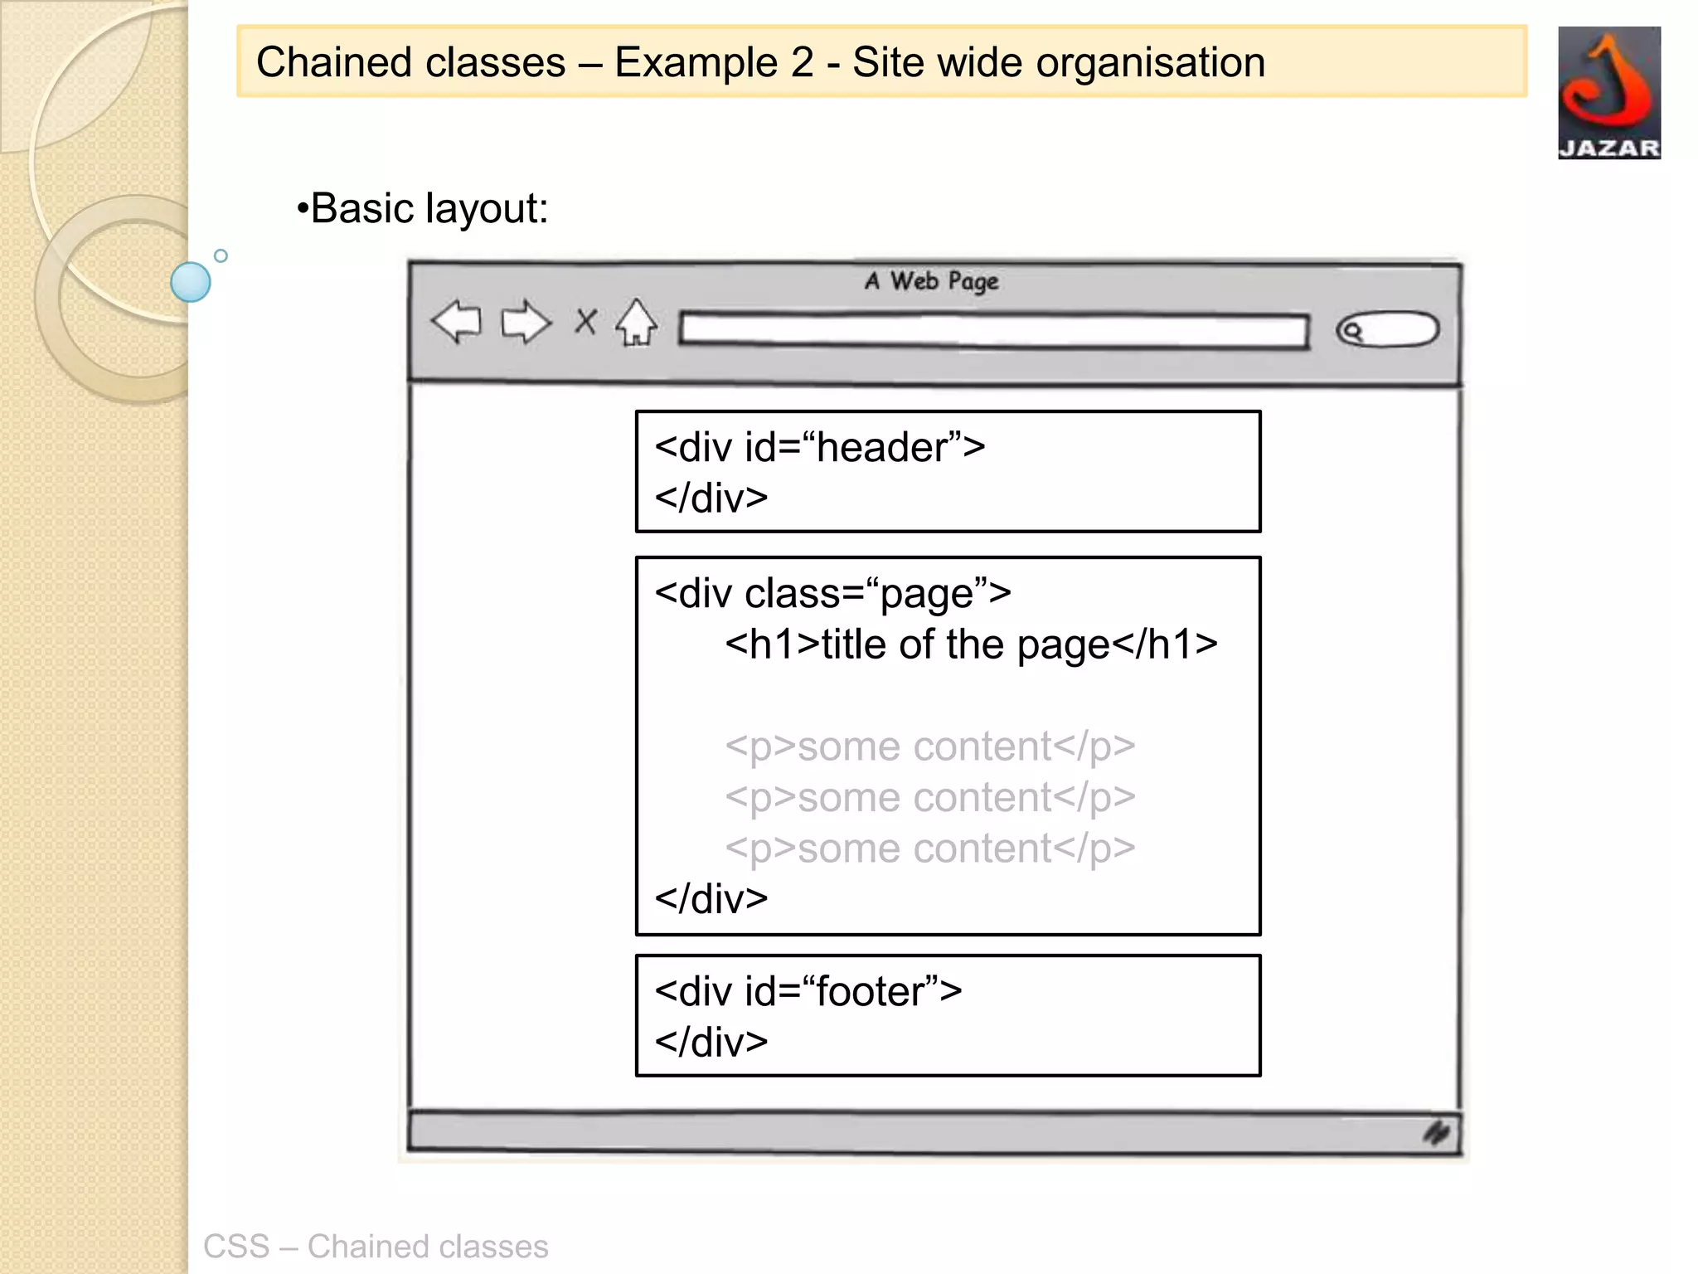Click the JAZAR logo image
This screenshot has height=1274, width=1698.
coord(1609,93)
